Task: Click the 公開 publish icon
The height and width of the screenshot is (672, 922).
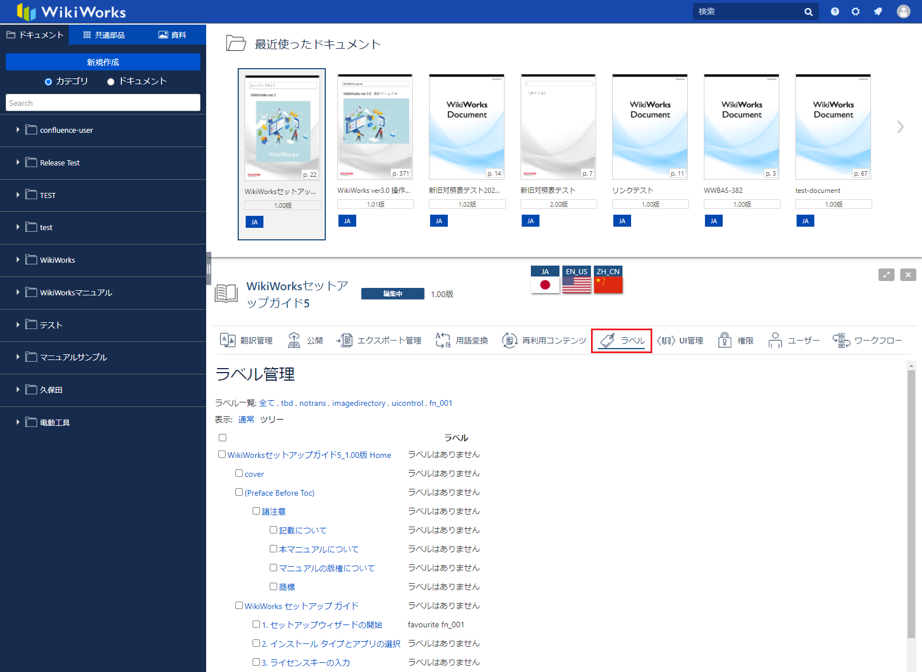Action: click(x=294, y=340)
